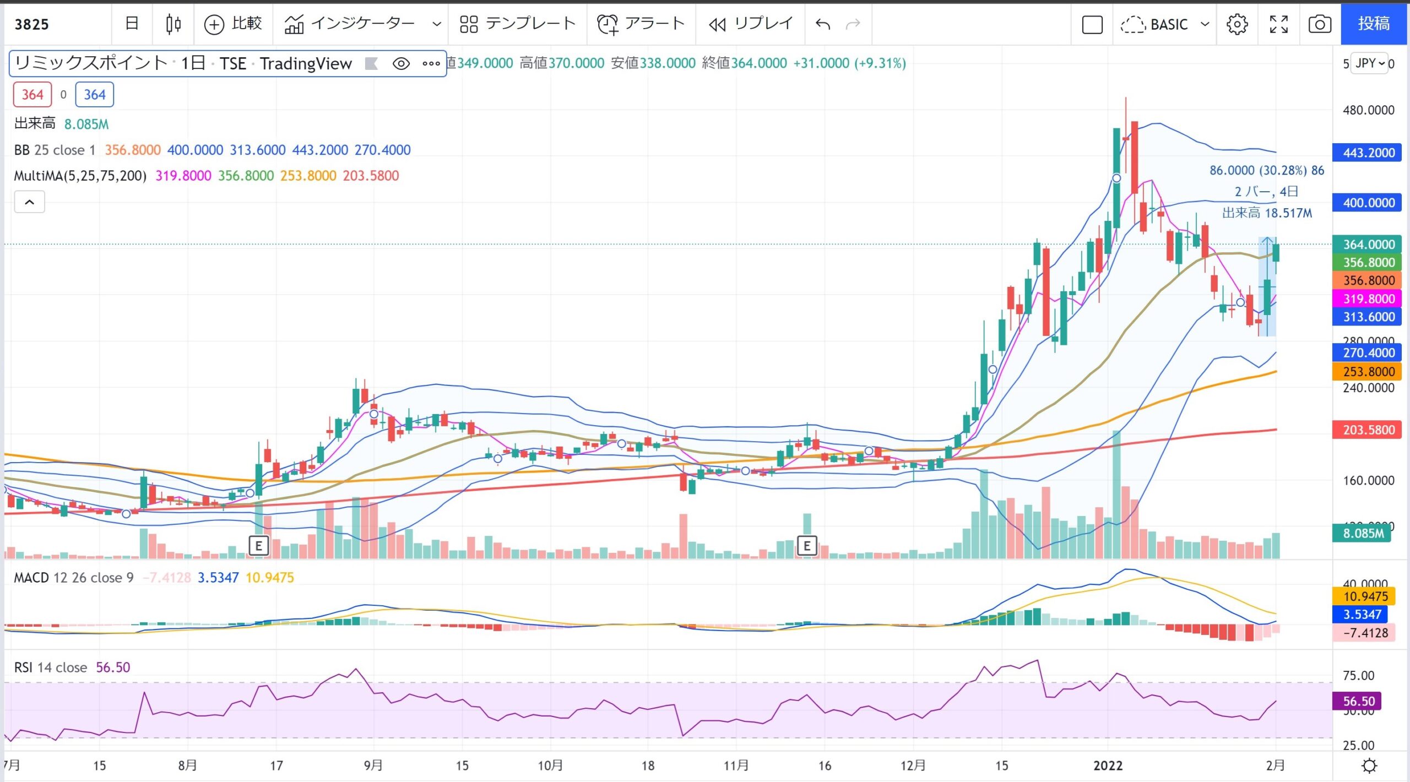
Task: Collapse the indicator legend with chevron
Action: tap(29, 202)
